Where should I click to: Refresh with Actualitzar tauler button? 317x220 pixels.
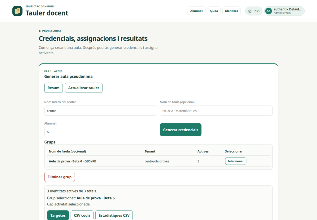(x=84, y=88)
